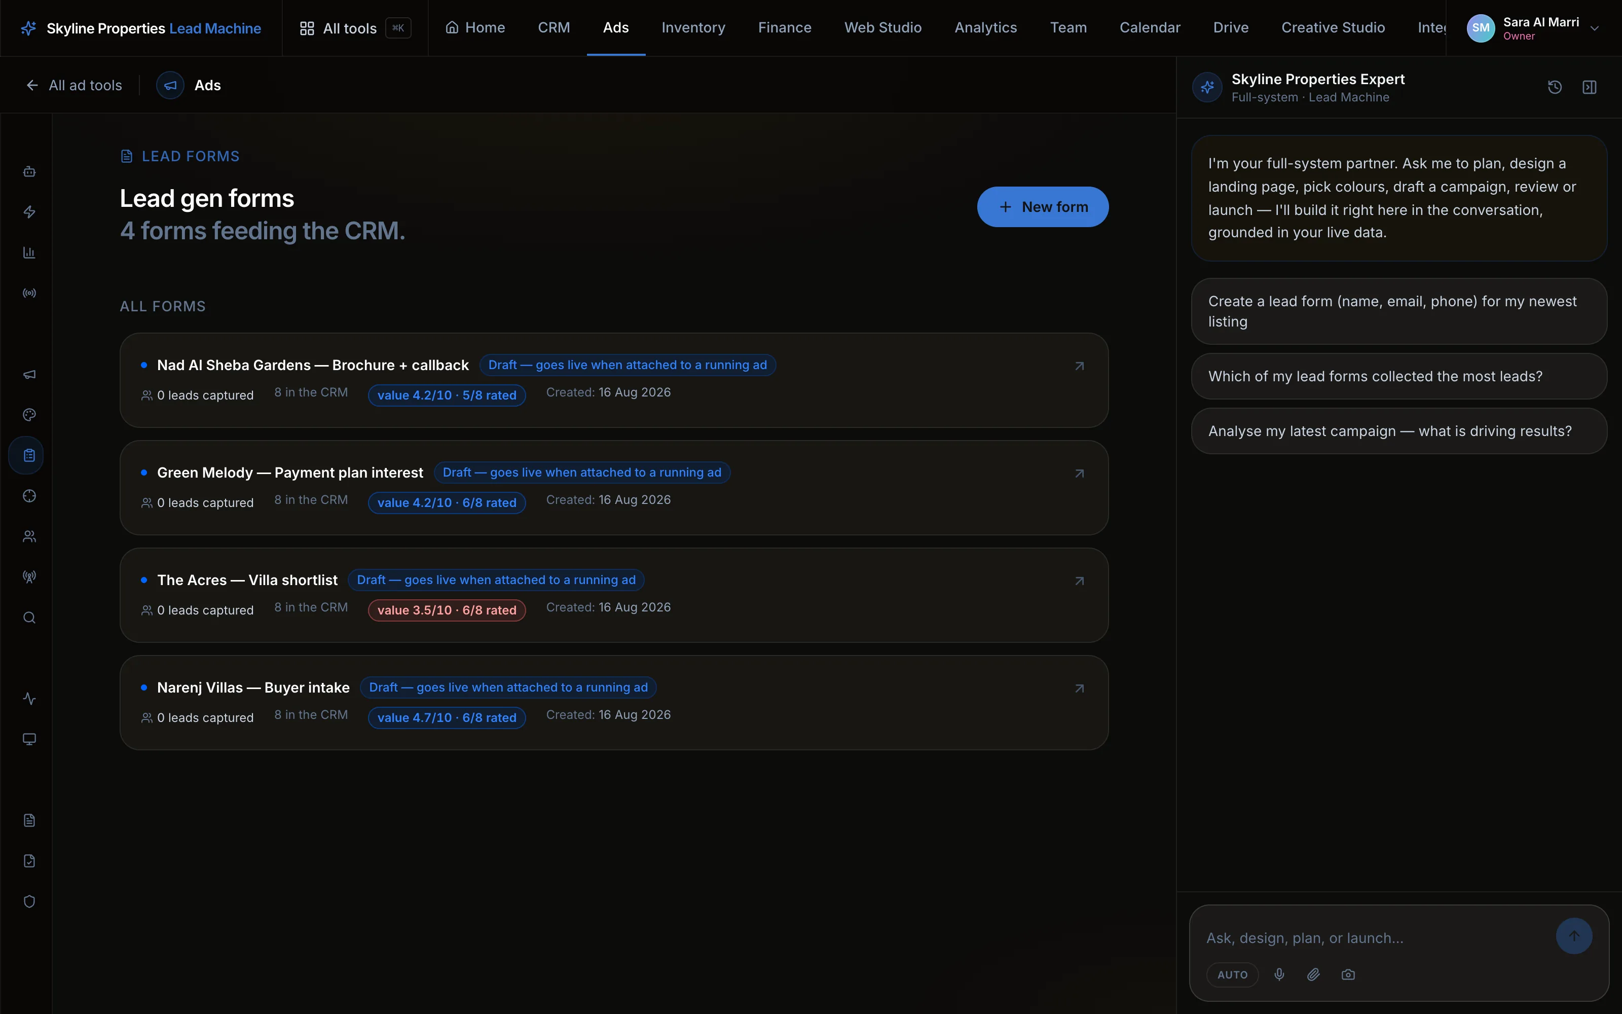Click the paperclip attachment icon
The image size is (1622, 1014).
tap(1313, 974)
